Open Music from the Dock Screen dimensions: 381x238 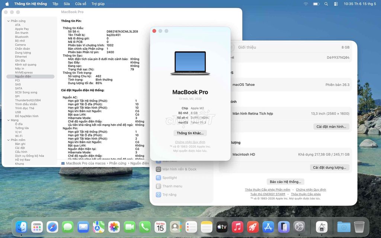pos(237,227)
